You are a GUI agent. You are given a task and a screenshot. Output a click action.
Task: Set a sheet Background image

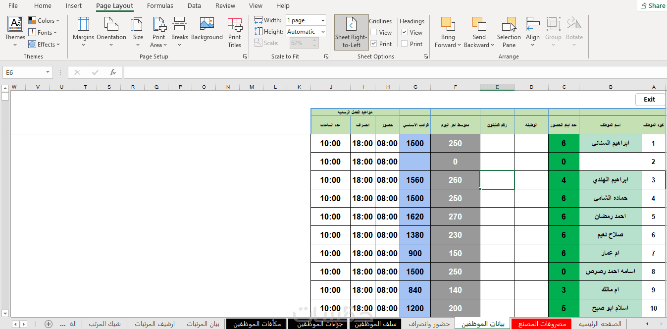point(207,29)
